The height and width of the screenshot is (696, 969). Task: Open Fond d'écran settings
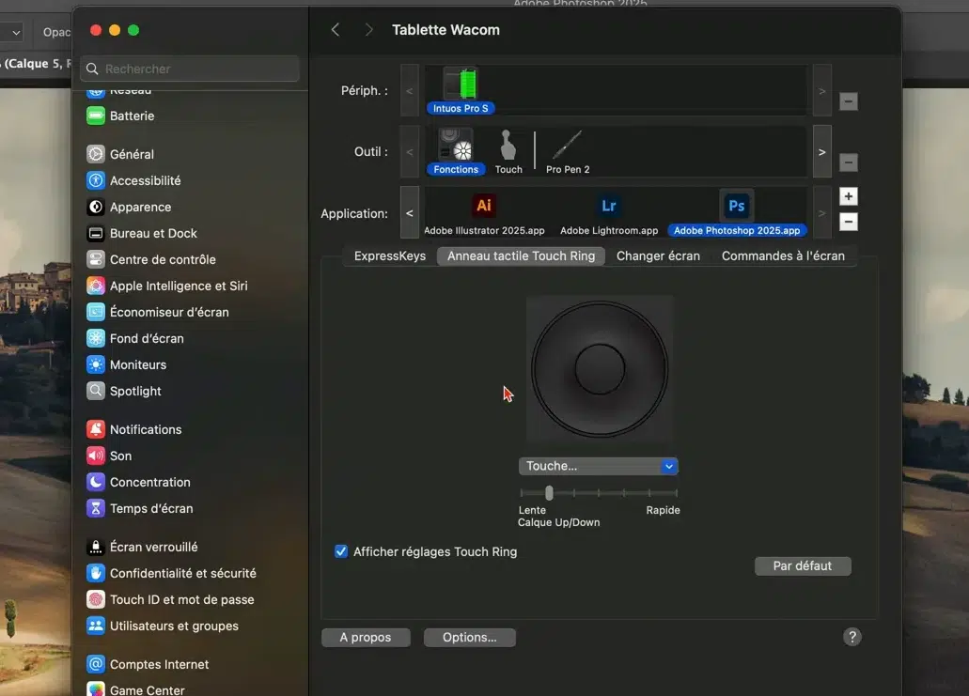(x=134, y=338)
